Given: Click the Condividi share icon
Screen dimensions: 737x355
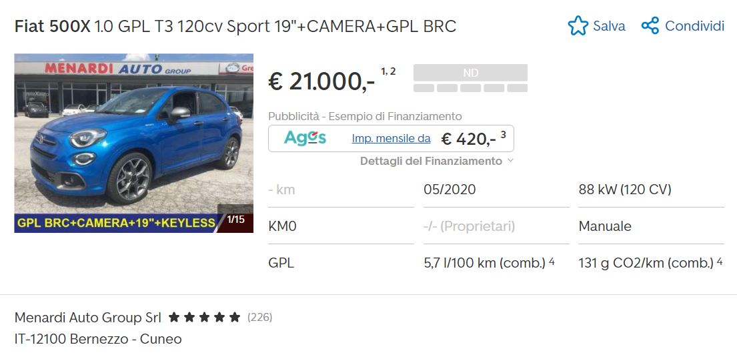Looking at the screenshot, I should pyautogui.click(x=650, y=26).
